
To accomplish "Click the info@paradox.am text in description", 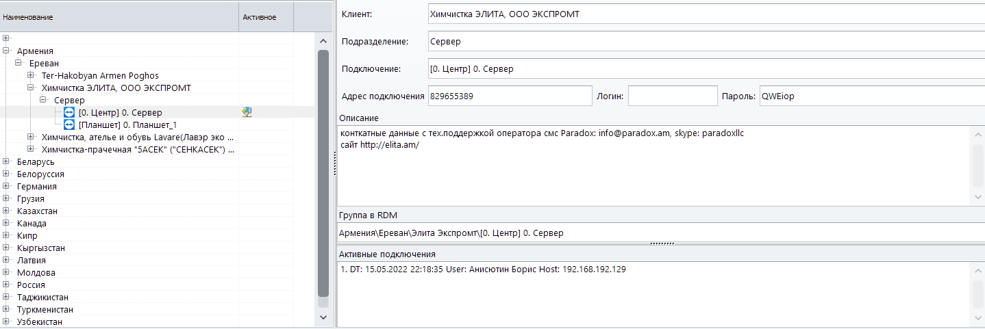I will click(632, 133).
